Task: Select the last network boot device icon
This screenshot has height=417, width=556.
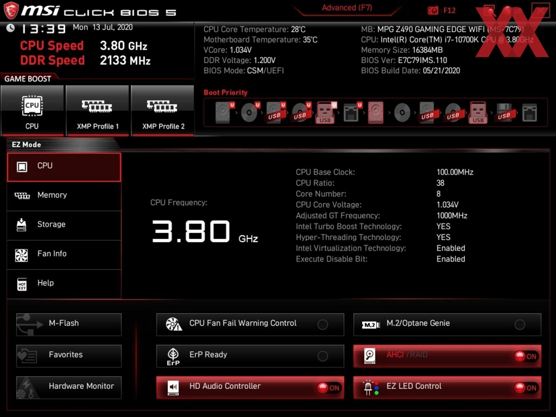Action: click(x=529, y=112)
